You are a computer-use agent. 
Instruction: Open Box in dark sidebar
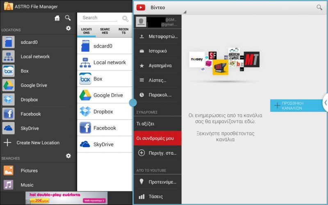[38, 71]
